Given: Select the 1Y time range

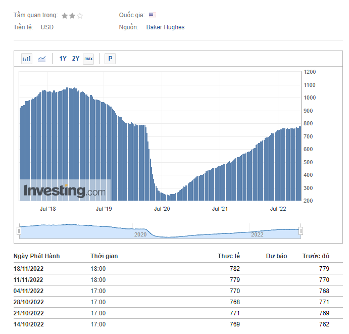Looking at the screenshot, I should coord(63,59).
